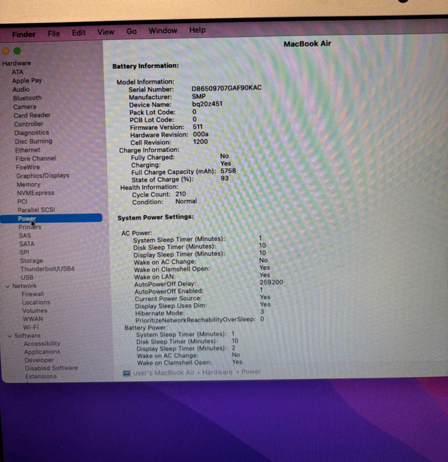Open the Go menu
The image size is (448, 462).
pos(131,31)
